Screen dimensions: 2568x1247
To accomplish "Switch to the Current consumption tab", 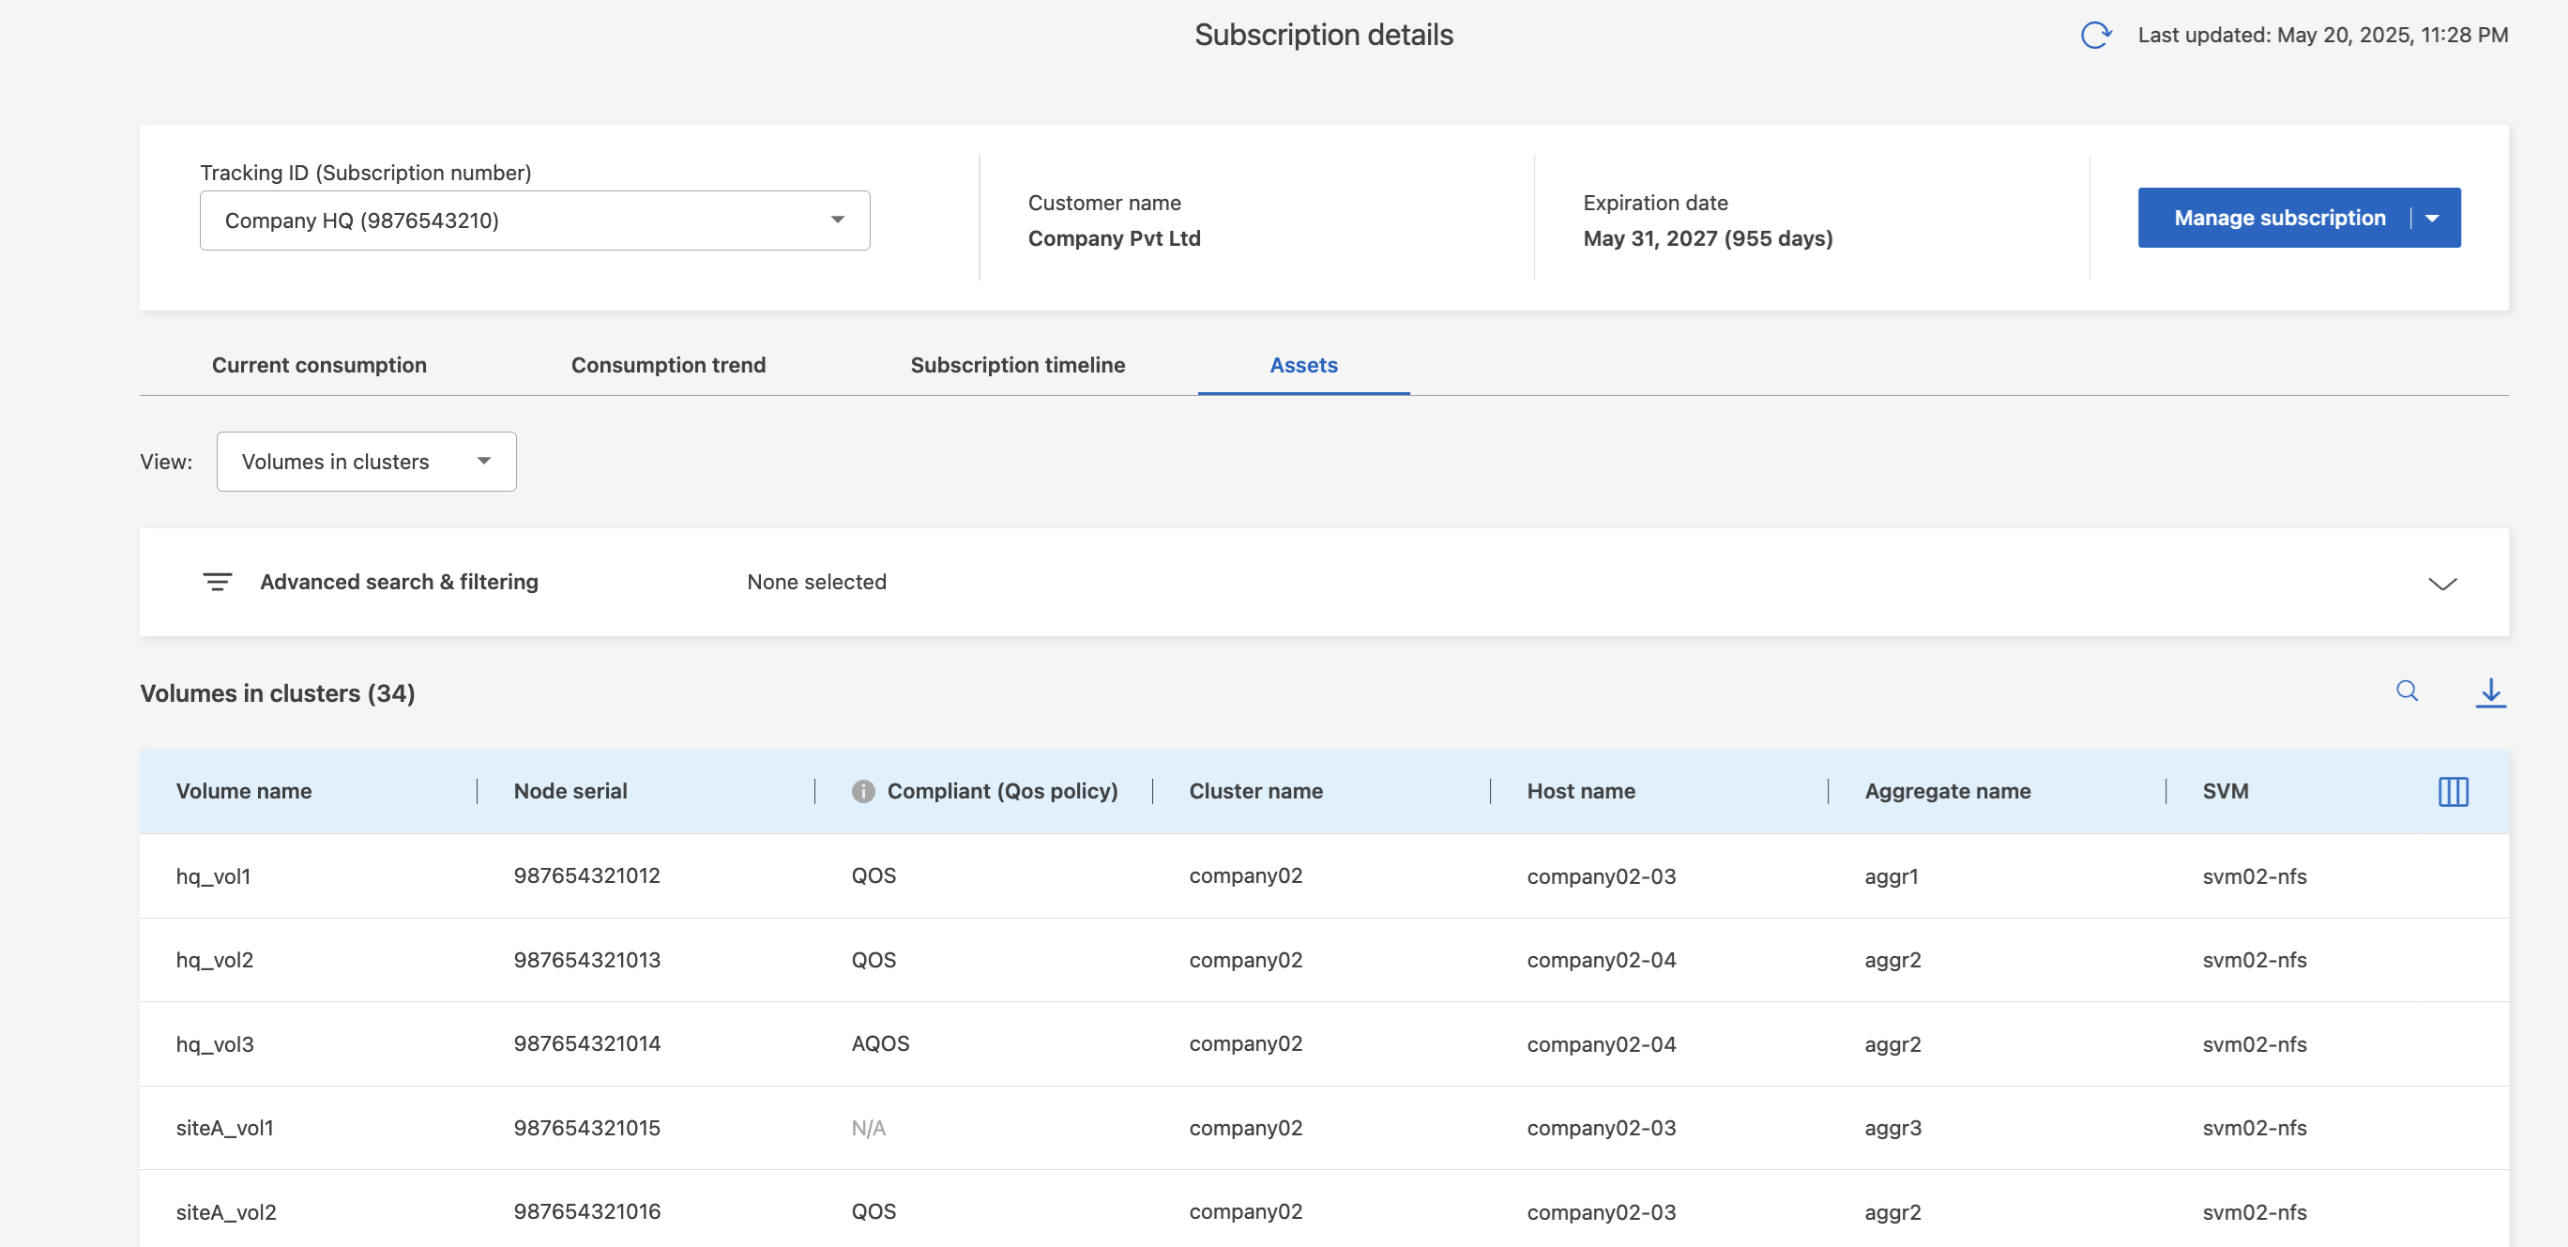I will coord(319,365).
